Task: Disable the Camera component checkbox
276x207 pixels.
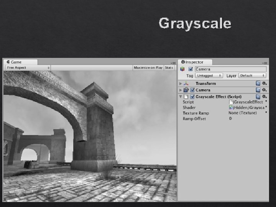Action: coord(192,90)
